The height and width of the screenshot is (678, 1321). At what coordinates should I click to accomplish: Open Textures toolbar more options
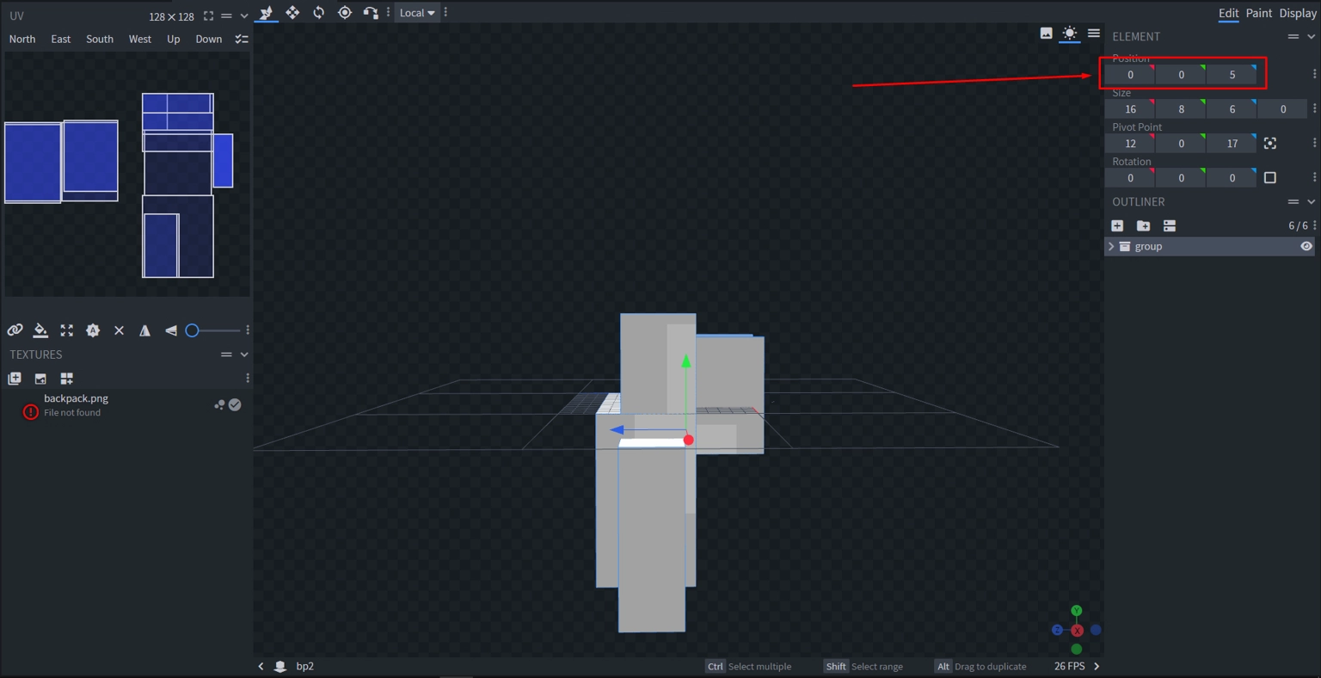[248, 379]
